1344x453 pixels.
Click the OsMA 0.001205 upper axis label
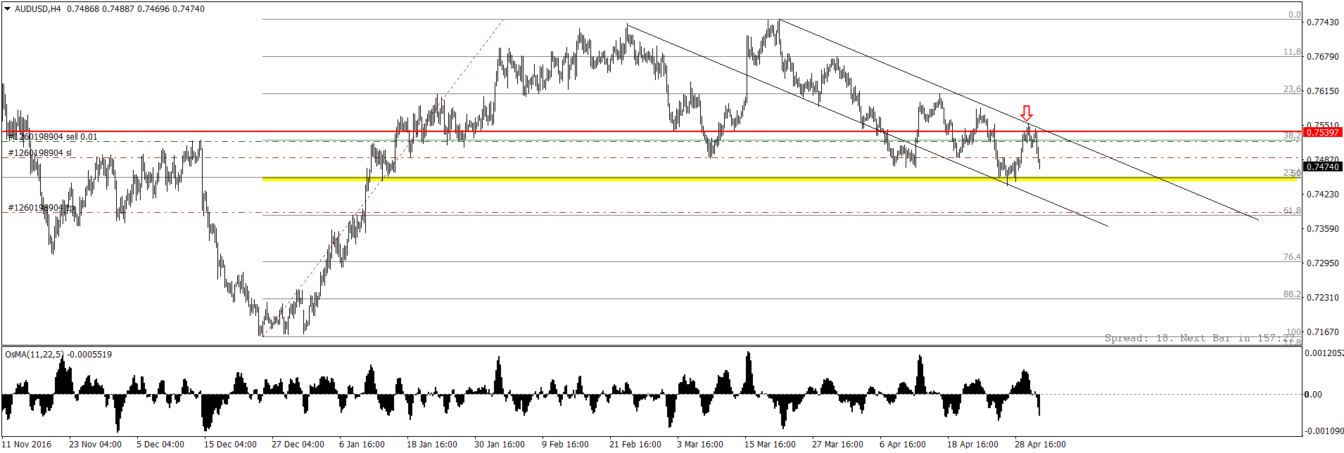[x=1324, y=353]
